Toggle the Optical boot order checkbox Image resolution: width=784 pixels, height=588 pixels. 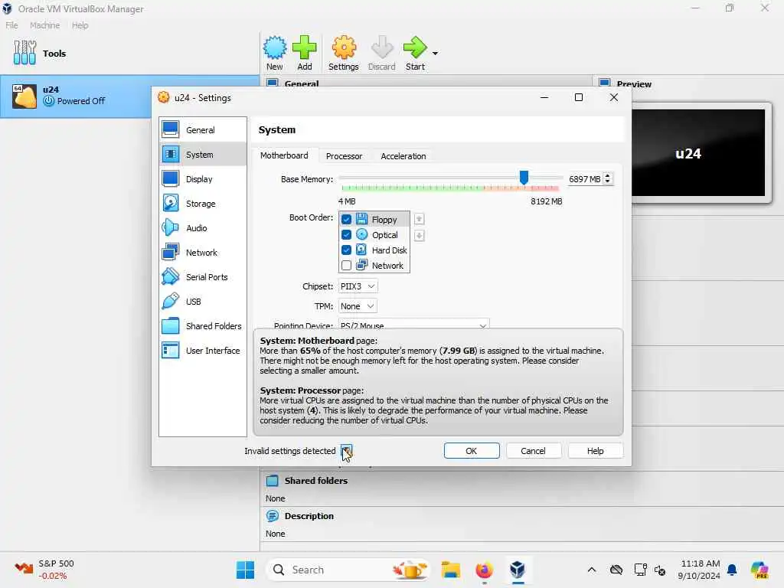pyautogui.click(x=346, y=235)
